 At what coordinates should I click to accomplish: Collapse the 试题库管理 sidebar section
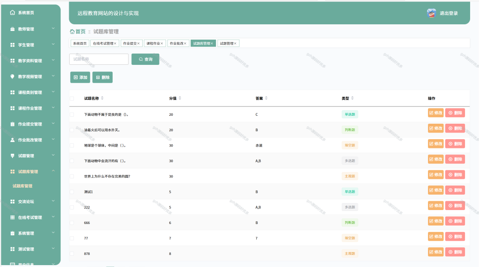pyautogui.click(x=53, y=171)
